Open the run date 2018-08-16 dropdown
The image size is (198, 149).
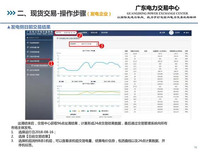pos(66,33)
